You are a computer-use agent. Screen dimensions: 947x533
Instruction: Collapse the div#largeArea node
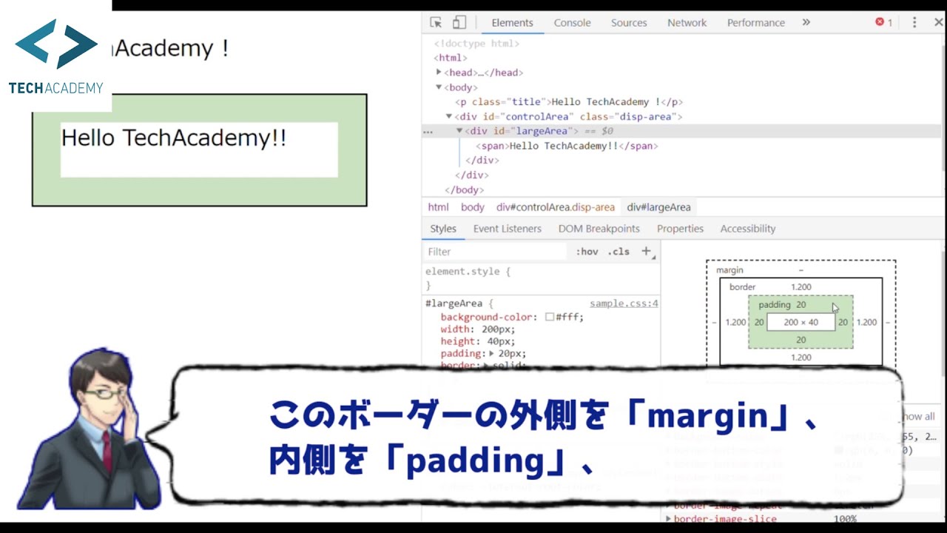pos(459,131)
